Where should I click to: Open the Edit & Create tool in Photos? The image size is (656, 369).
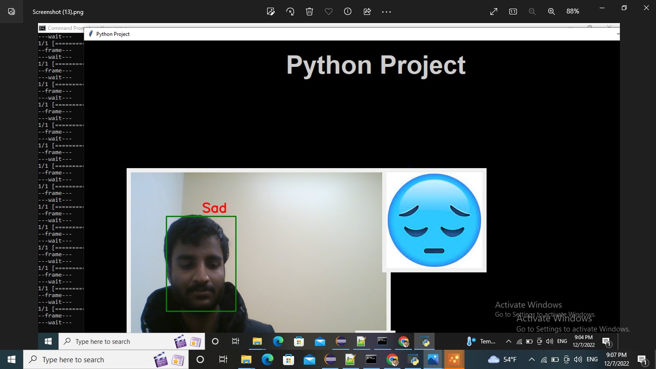[270, 11]
